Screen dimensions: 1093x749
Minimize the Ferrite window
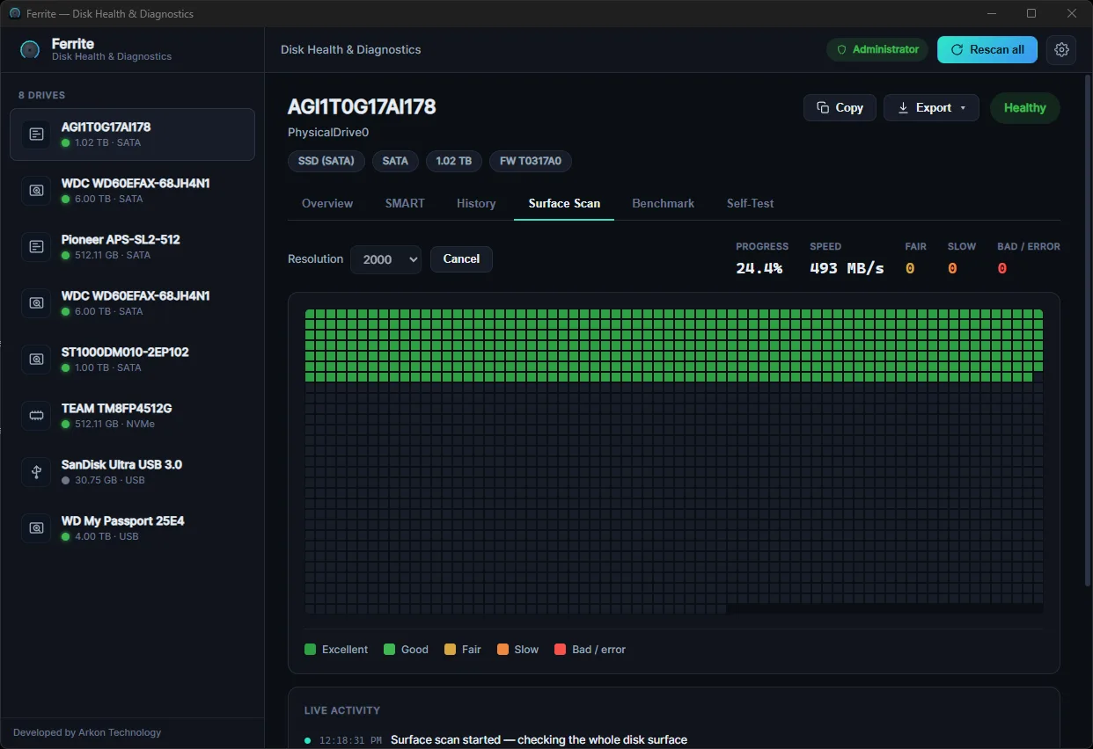click(992, 13)
